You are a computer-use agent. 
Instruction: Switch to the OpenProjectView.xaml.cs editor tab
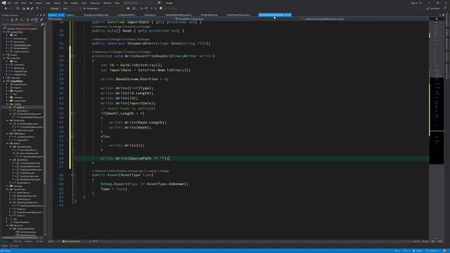point(238,15)
